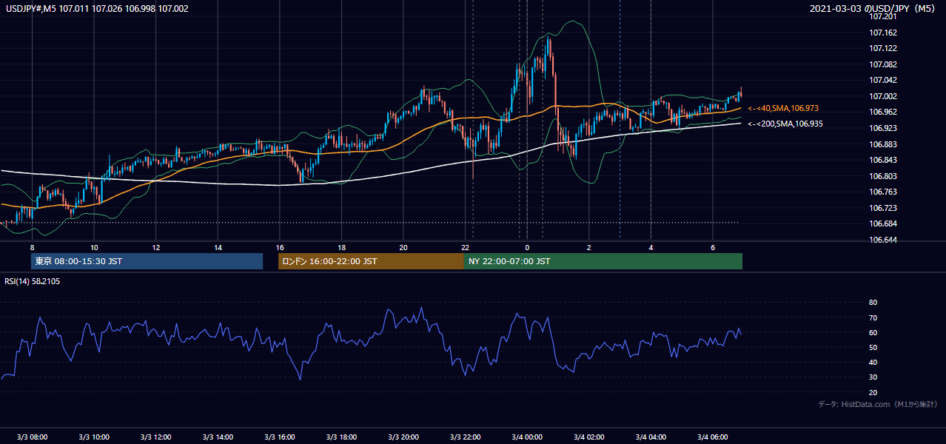Click price axis label 106.923
Screen dimensions: 946x444
click(883, 128)
